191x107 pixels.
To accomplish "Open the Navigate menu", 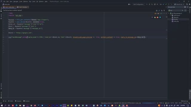I will pyautogui.click(x=16, y=1).
